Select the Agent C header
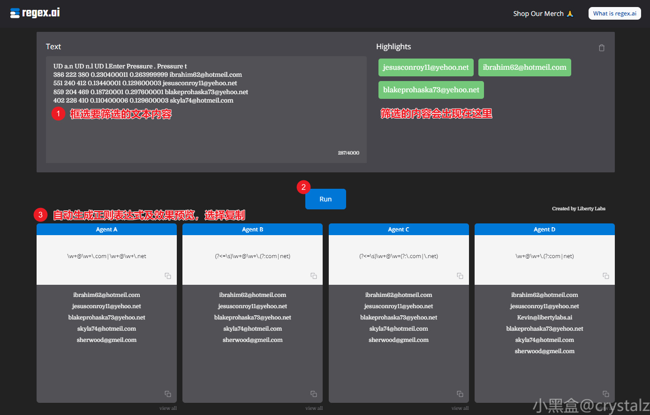The height and width of the screenshot is (415, 650). (399, 229)
